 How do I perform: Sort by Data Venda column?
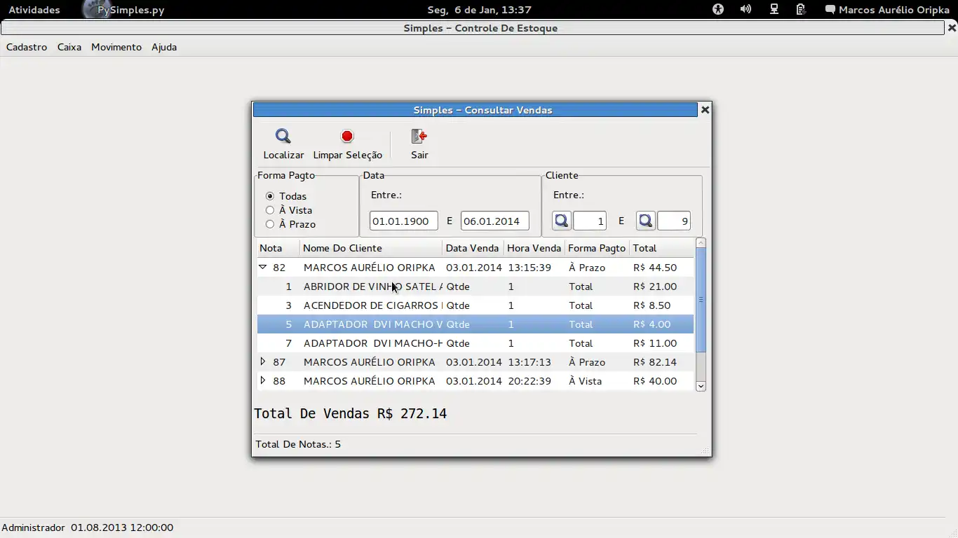473,248
